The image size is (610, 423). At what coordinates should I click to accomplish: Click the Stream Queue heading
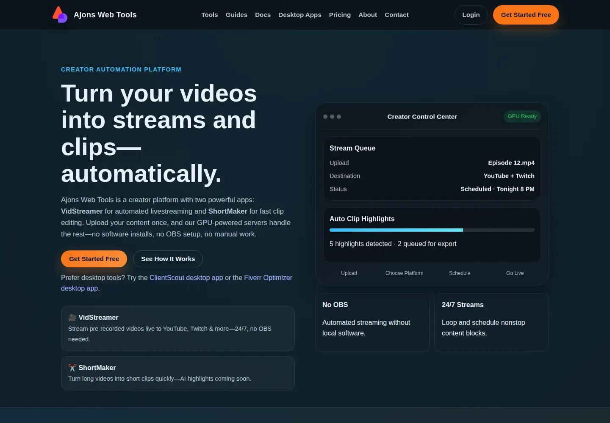[x=352, y=148]
